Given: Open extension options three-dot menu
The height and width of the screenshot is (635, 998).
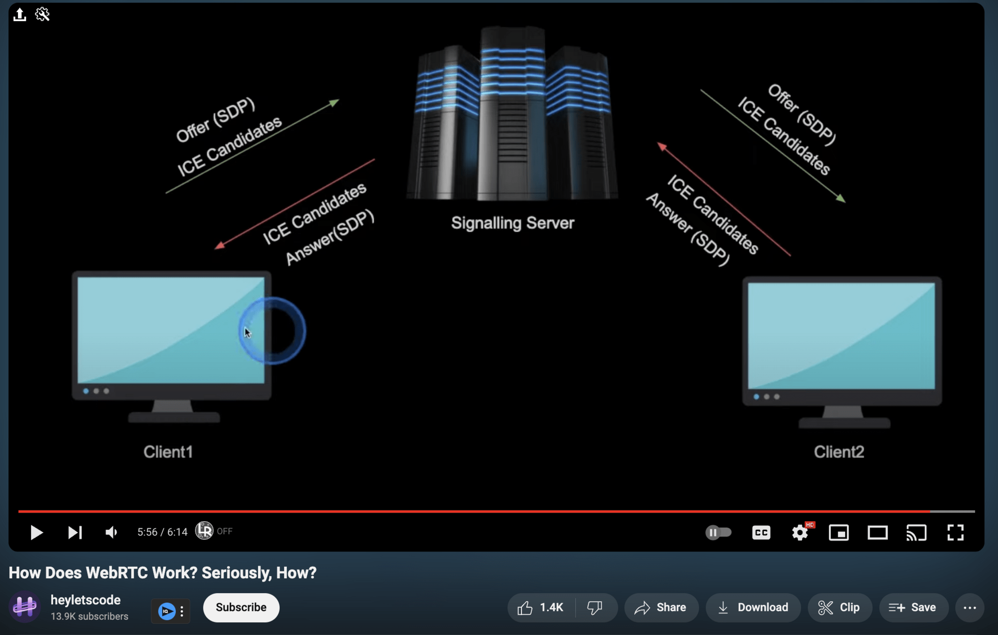Looking at the screenshot, I should 182,611.
